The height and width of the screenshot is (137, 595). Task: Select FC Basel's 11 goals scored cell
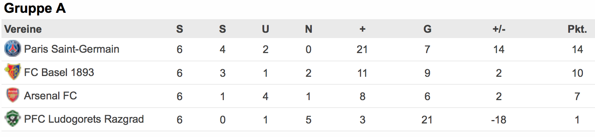point(362,73)
